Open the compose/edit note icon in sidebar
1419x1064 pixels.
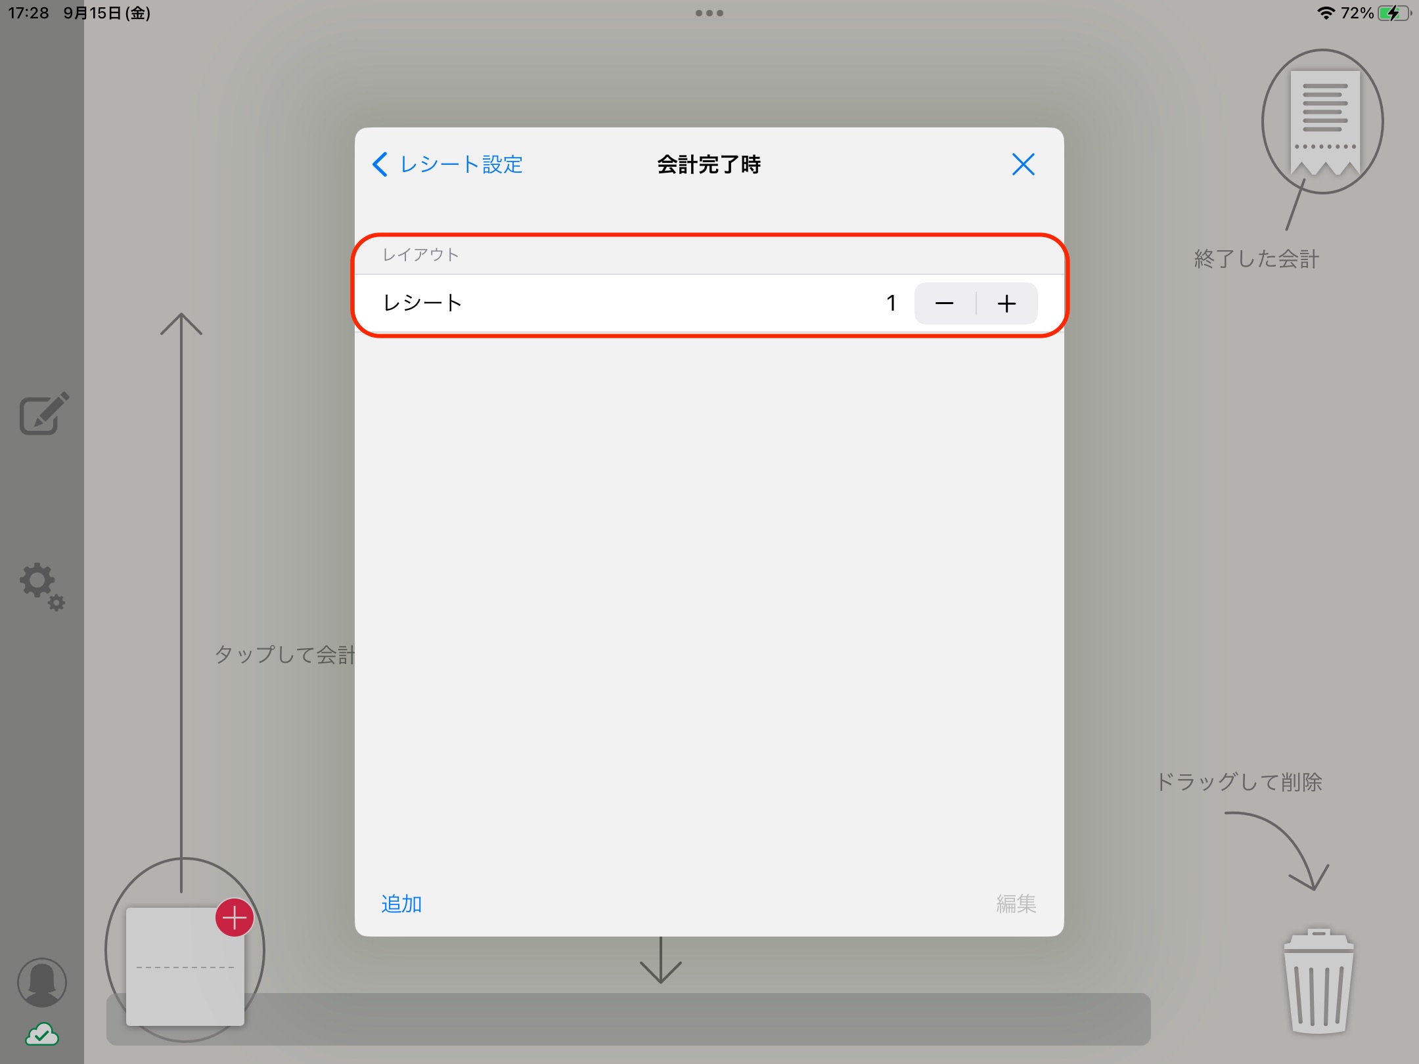coord(44,414)
